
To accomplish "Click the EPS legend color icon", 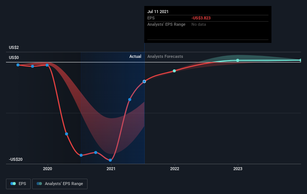I will pyautogui.click(x=13, y=184).
